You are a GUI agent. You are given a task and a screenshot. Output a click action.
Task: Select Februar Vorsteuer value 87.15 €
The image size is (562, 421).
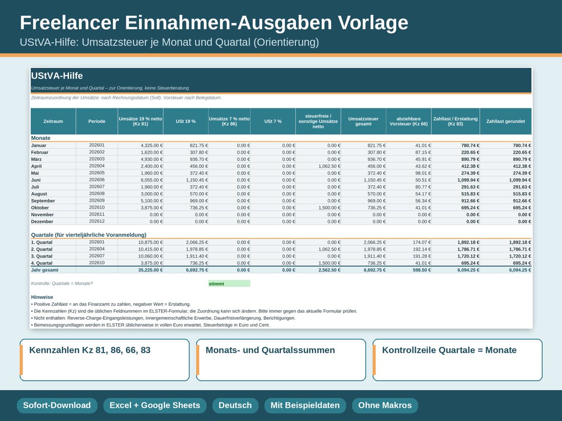coord(409,152)
